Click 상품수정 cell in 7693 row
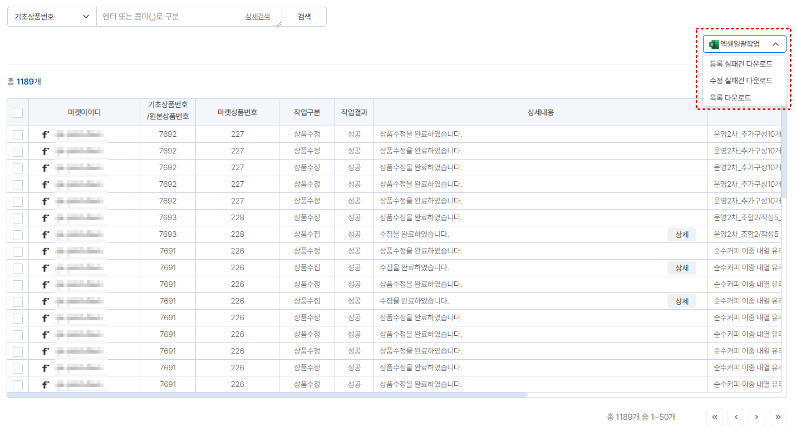Image resolution: width=796 pixels, height=437 pixels. click(307, 218)
